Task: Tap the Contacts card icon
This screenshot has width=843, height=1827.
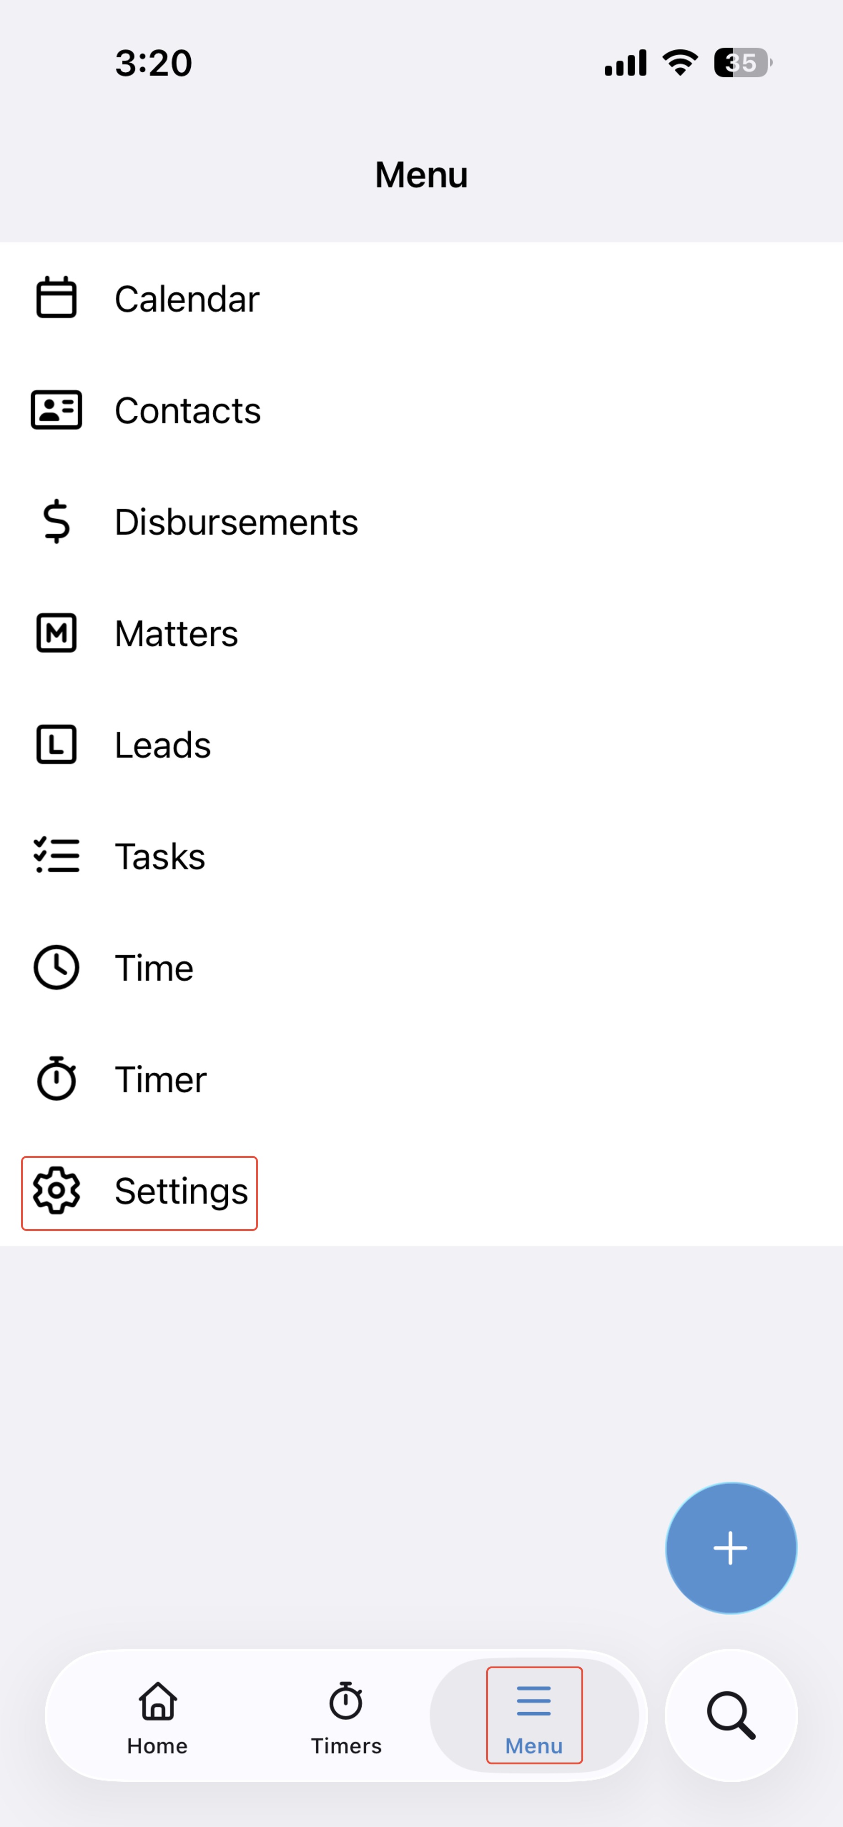Action: [56, 410]
